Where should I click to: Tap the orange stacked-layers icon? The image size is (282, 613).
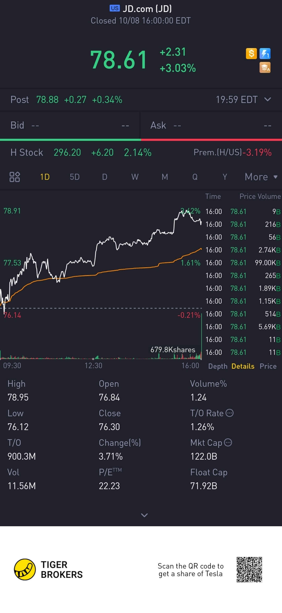(x=265, y=67)
